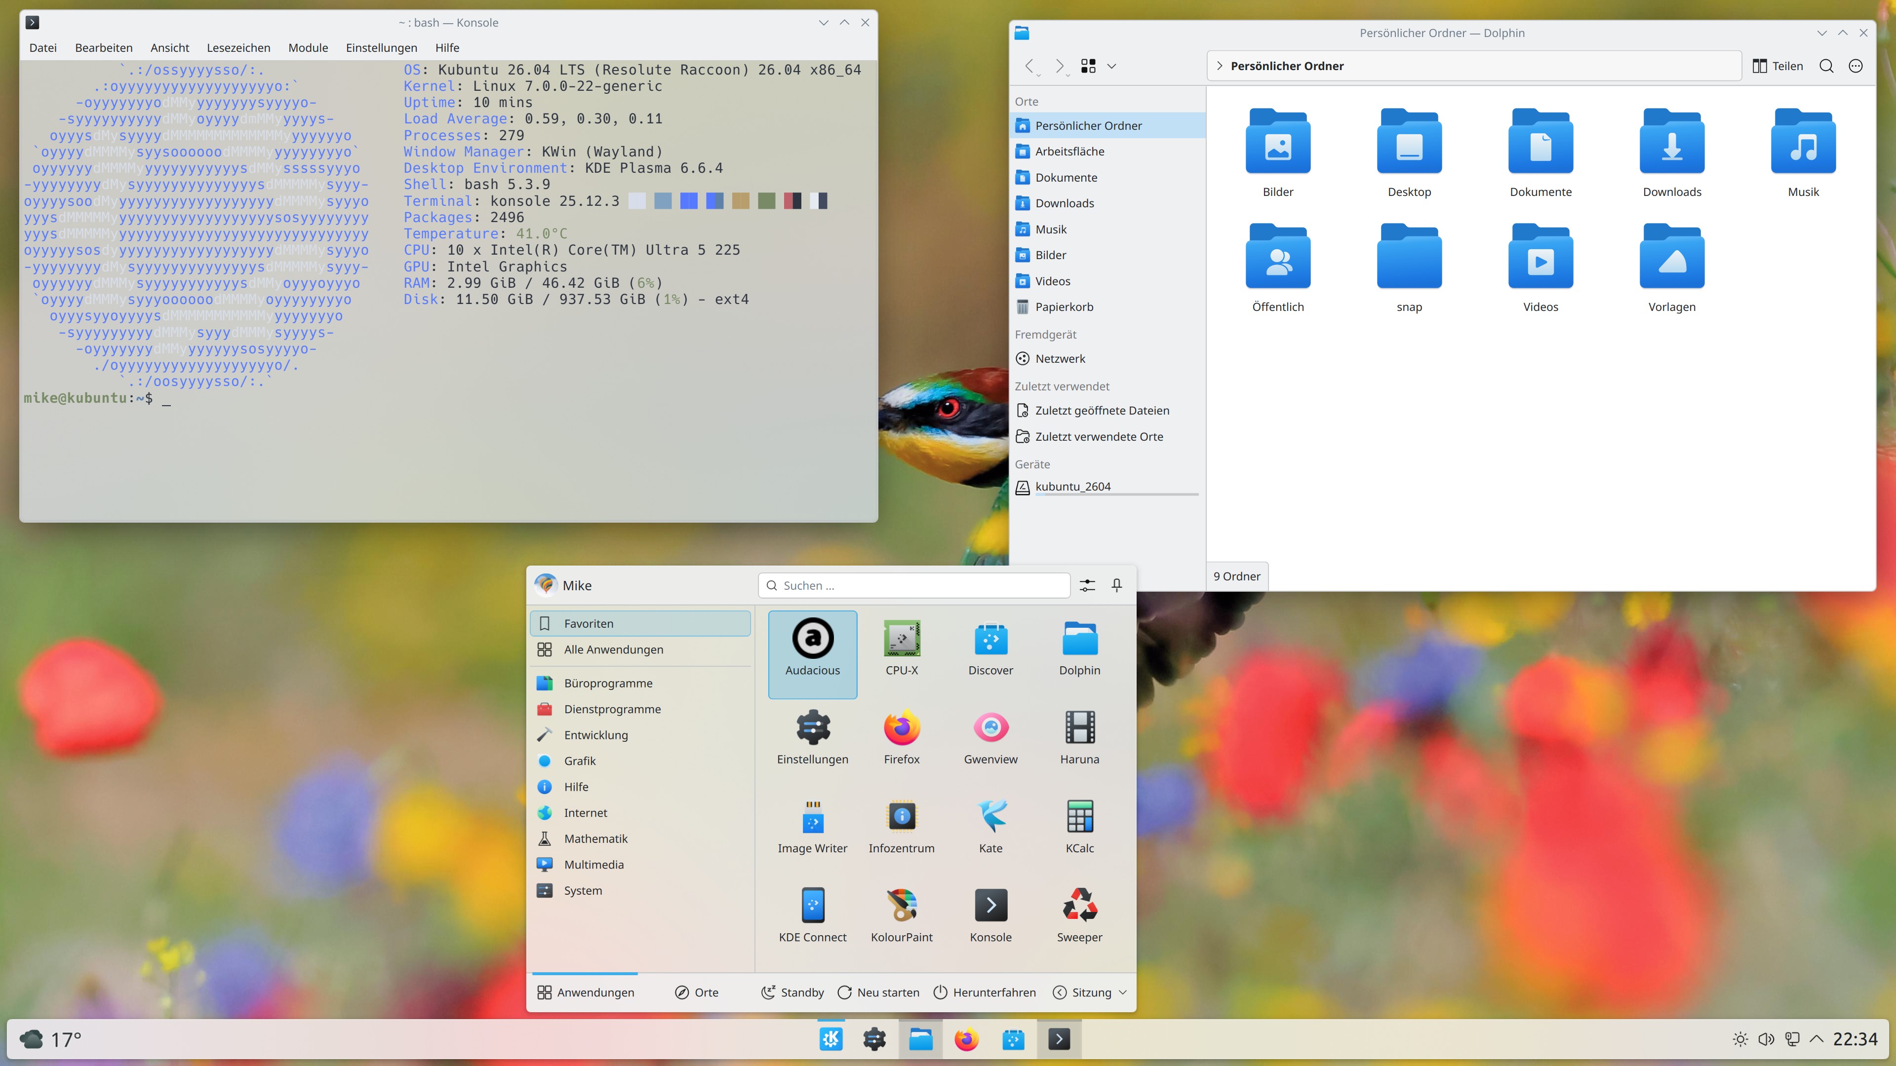Click the KDE application launcher taskbar button
The width and height of the screenshot is (1896, 1066).
pos(831,1039)
